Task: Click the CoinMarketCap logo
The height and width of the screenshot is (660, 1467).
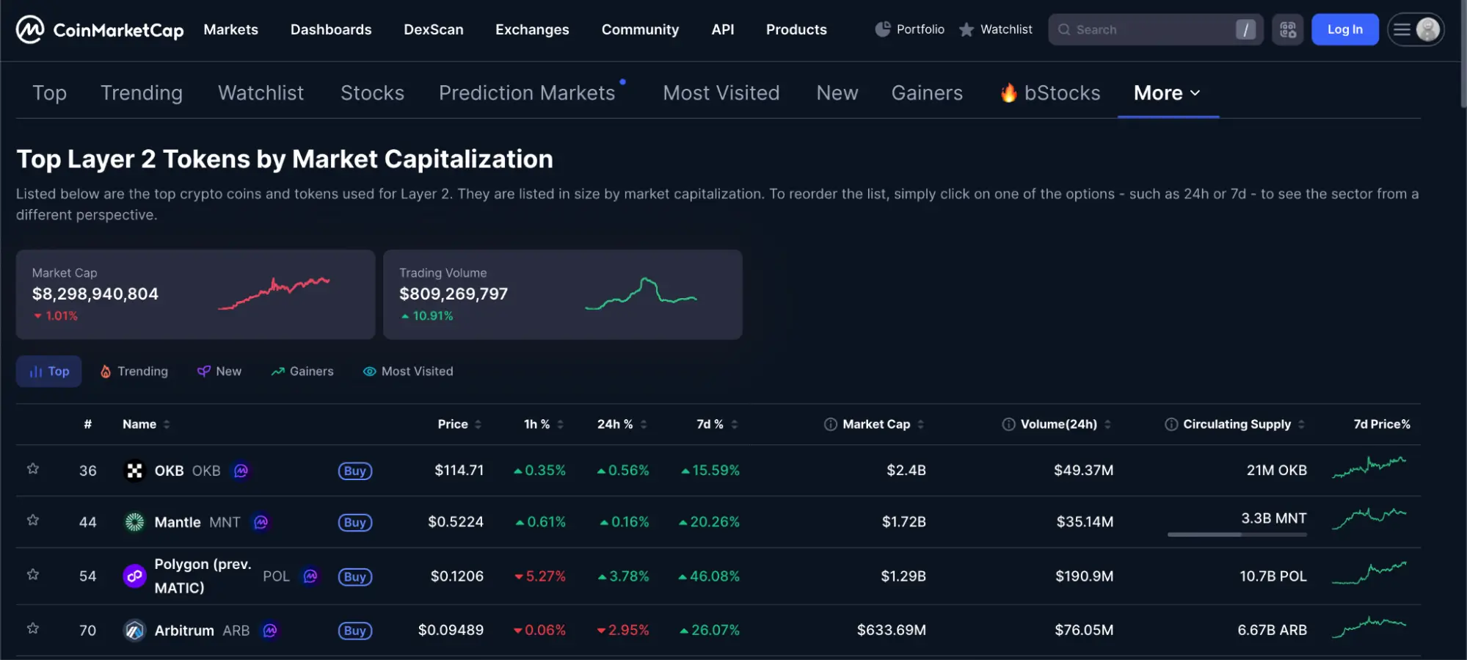Action: click(100, 29)
